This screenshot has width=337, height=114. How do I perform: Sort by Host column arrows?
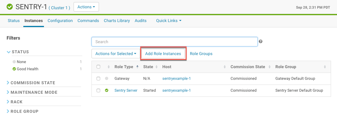(225, 67)
